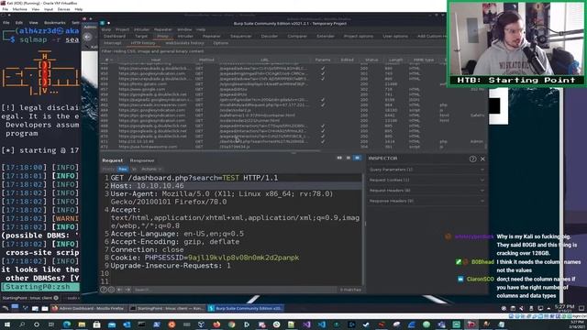
Task: Close the Inspector panel
Action: point(482,159)
